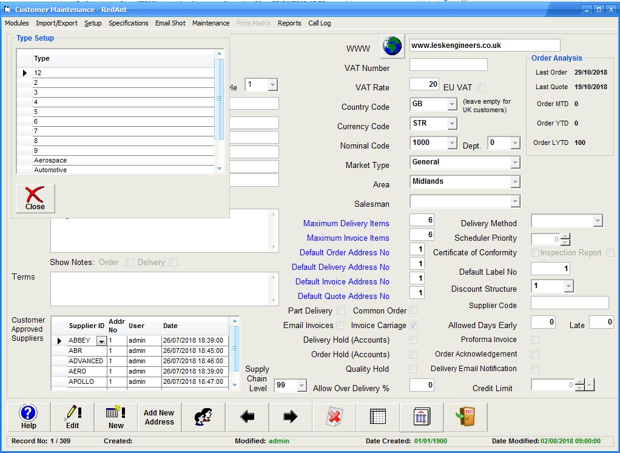This screenshot has height=453, width=620.
Task: Open the Market Type dropdown
Action: (x=515, y=163)
